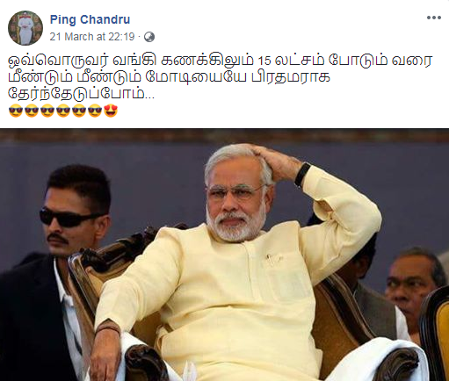Open the attached photo in the post

tap(224, 255)
